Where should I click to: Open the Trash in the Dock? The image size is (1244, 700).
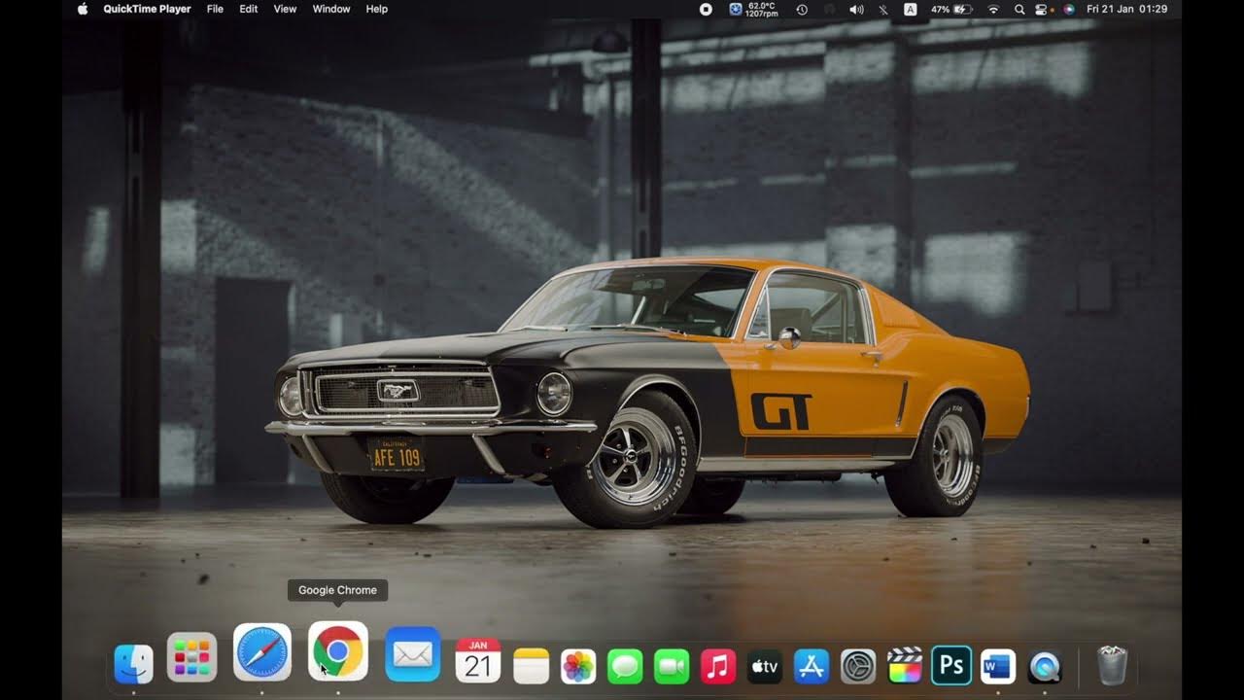coord(1112,665)
